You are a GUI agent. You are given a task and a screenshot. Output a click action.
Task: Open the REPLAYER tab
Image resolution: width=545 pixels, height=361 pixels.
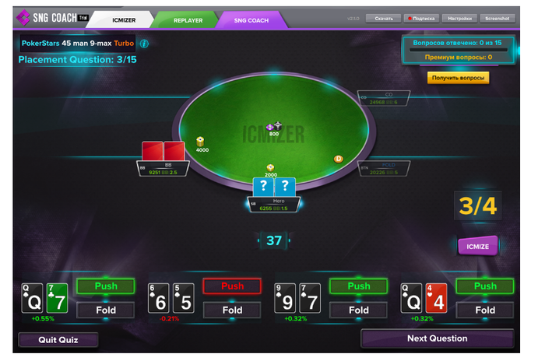[188, 20]
